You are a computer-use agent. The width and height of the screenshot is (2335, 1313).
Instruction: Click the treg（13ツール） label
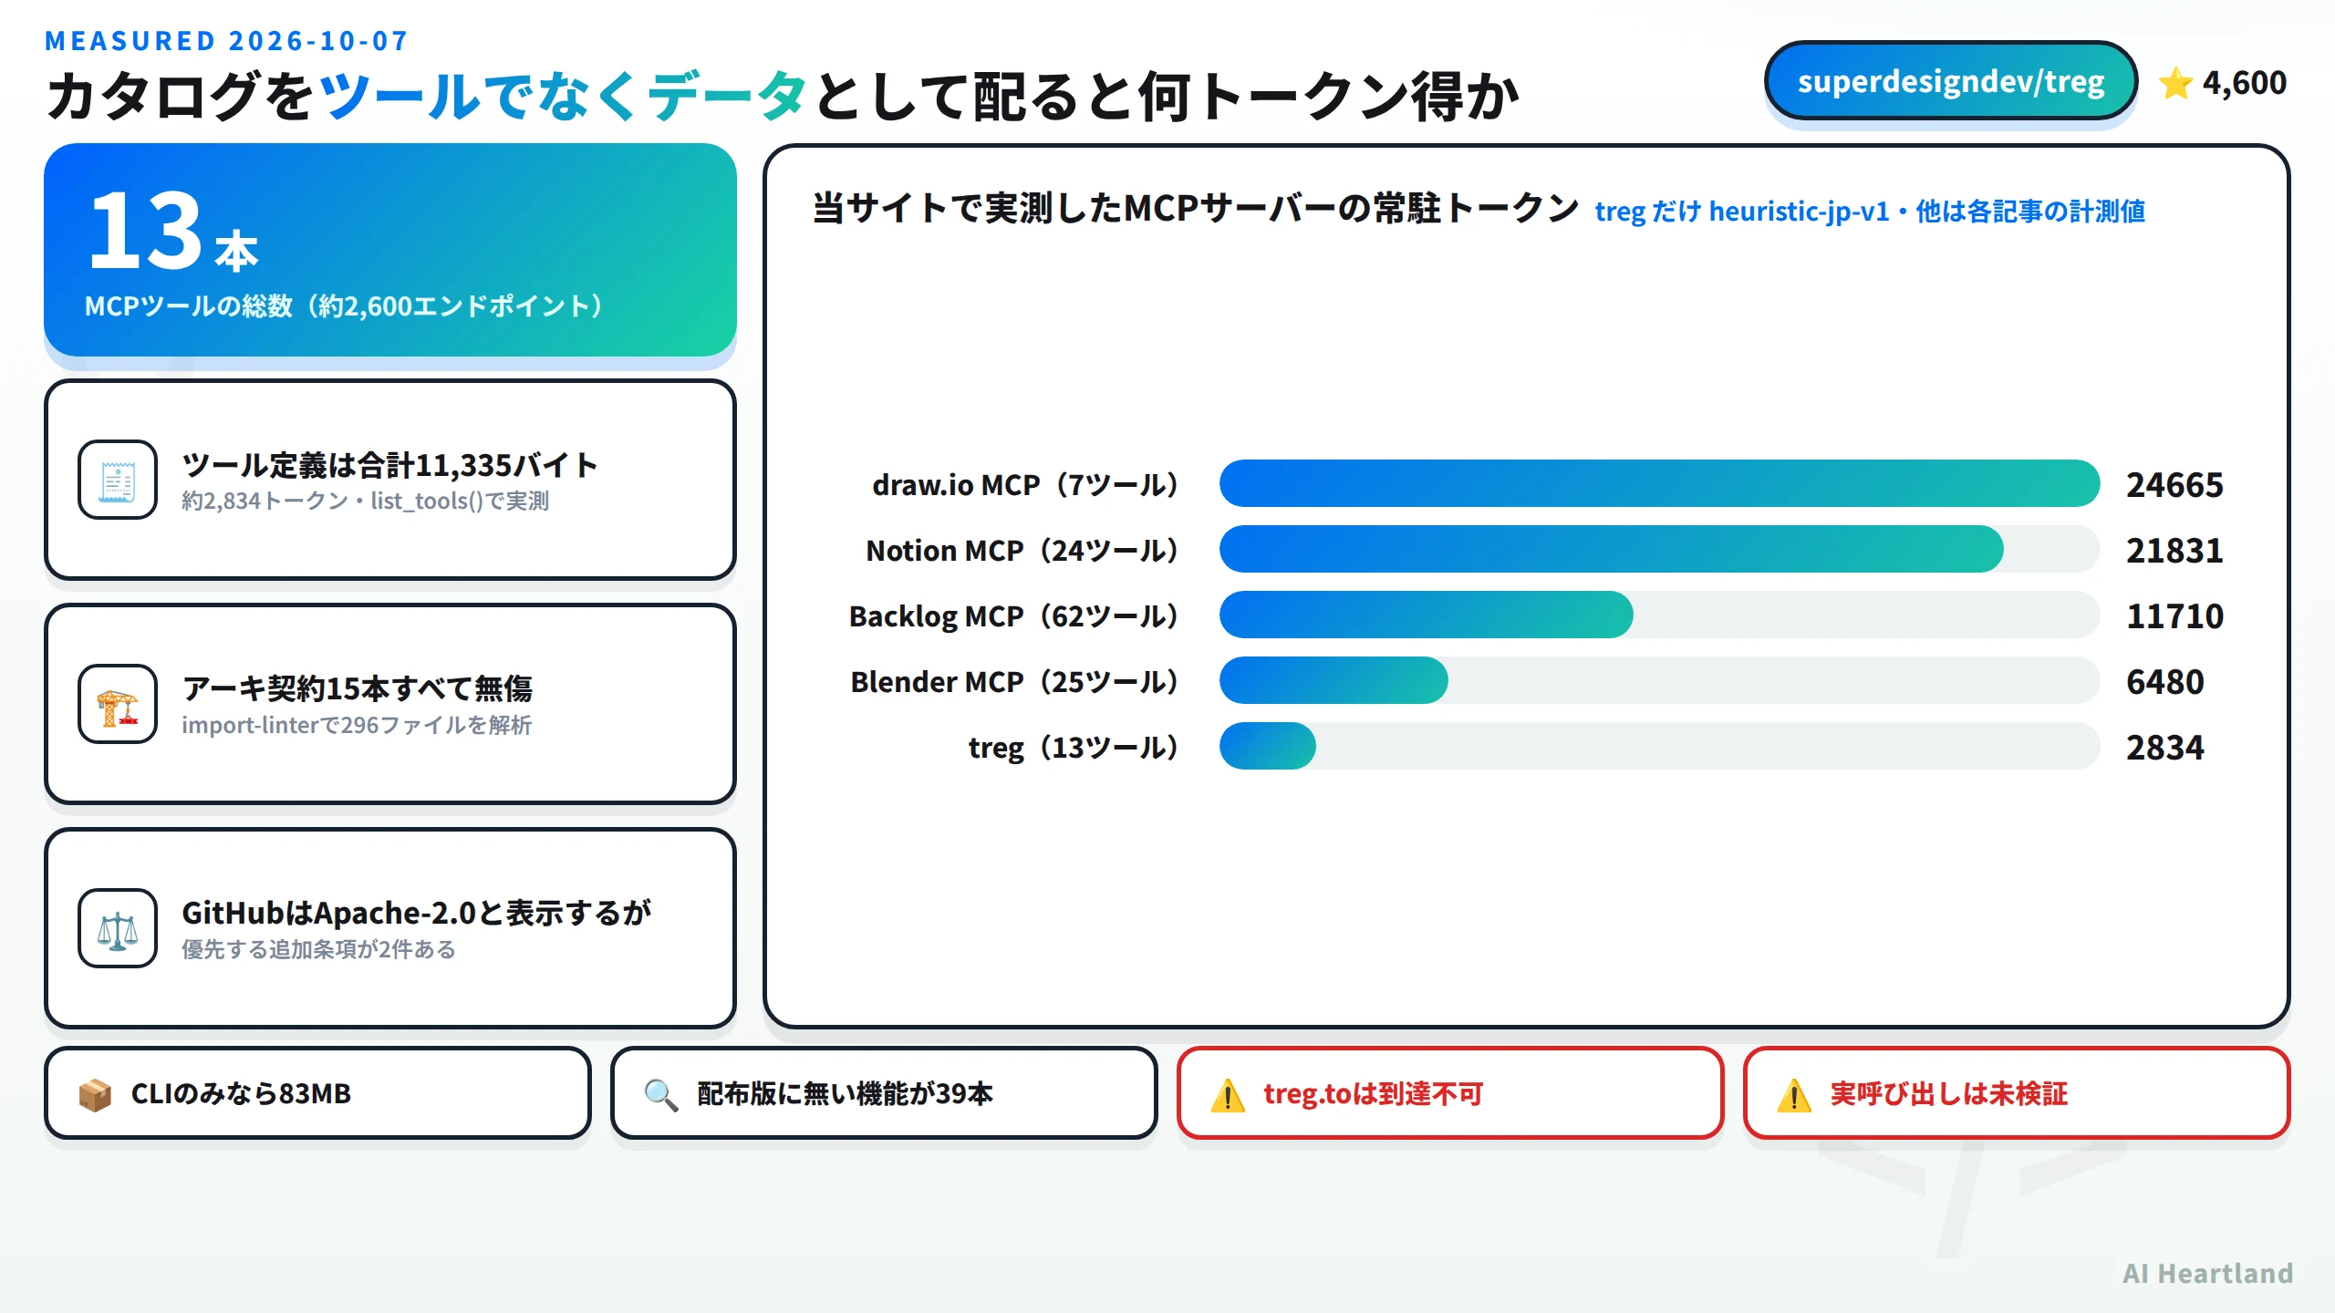coord(1074,748)
